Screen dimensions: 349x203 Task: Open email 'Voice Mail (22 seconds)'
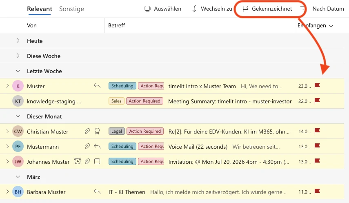[x=198, y=147]
